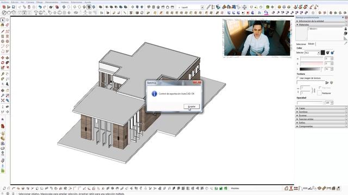Viewport: 348px width, 195px height.
Task: Click Aceptar in the SketchUp dialog
Action: click(191, 107)
